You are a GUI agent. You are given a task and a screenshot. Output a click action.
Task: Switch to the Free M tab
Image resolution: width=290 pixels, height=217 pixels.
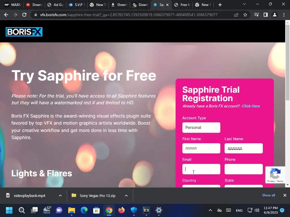(183, 5)
